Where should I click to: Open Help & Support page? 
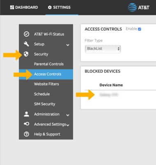47,134
